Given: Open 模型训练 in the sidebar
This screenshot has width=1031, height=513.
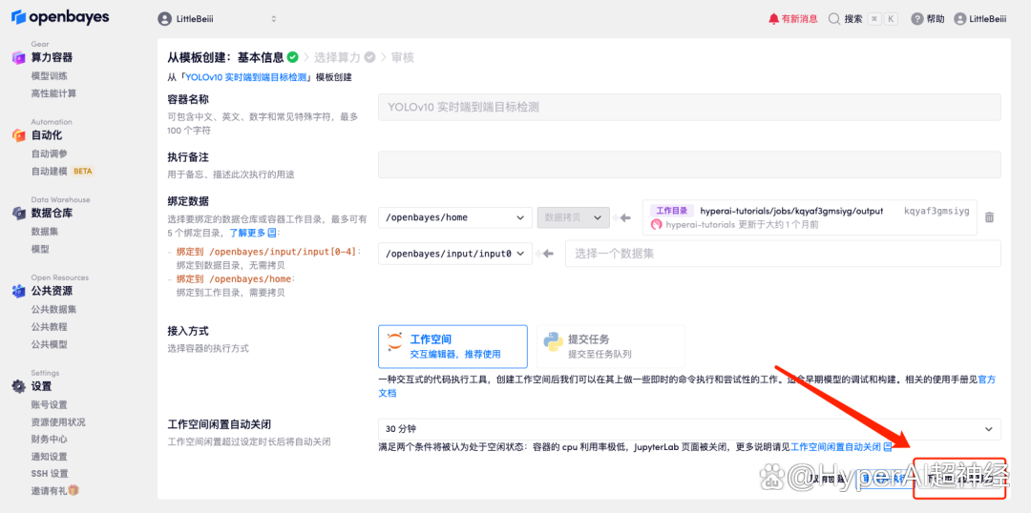Looking at the screenshot, I should (50, 76).
